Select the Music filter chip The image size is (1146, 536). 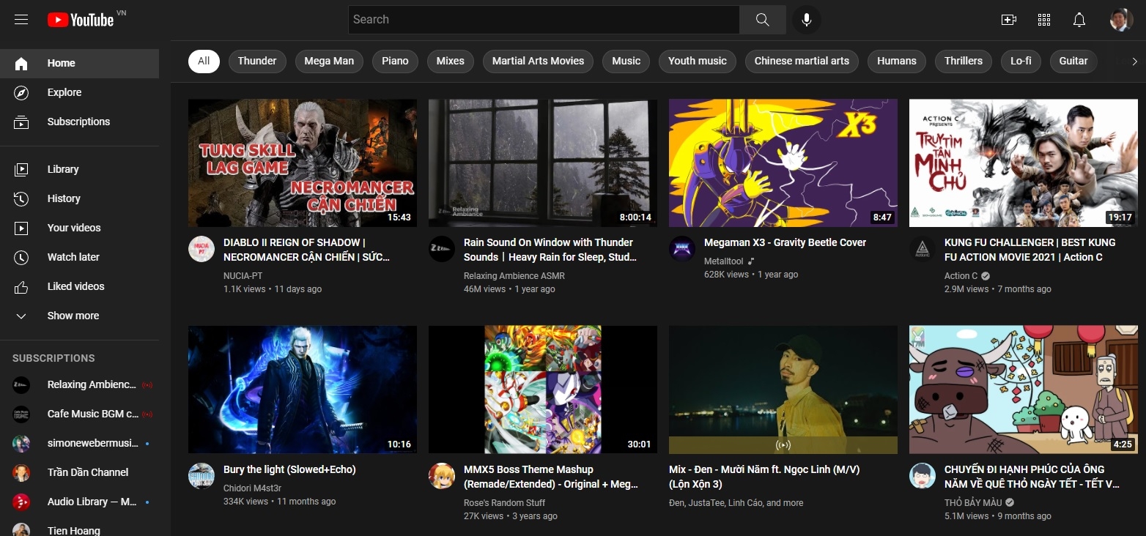coord(626,61)
